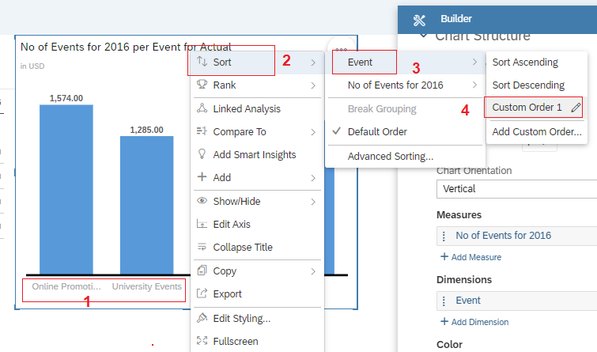The height and width of the screenshot is (352, 597).
Task: Click the University Events blue bar
Action: pos(146,204)
